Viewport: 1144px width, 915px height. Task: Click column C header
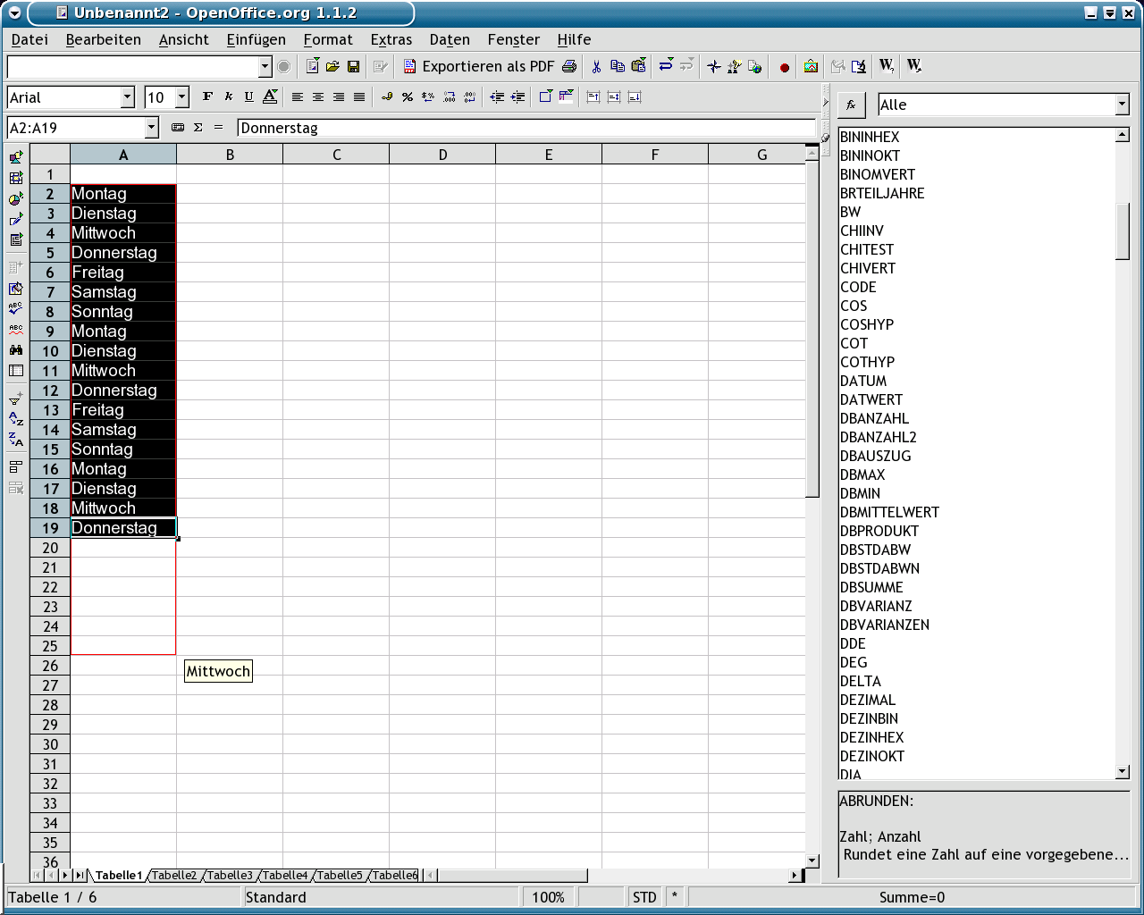[336, 155]
